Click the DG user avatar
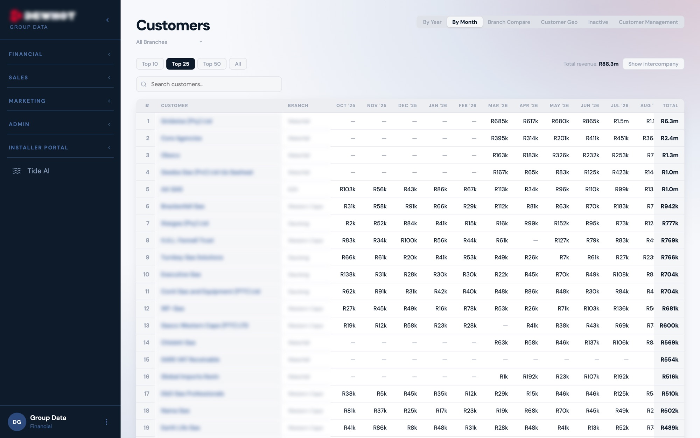This screenshot has height=438, width=700. coord(17,422)
